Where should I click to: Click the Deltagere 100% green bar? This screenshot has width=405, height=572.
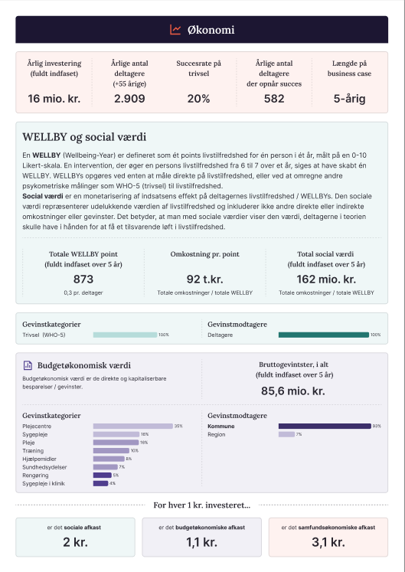click(x=324, y=335)
